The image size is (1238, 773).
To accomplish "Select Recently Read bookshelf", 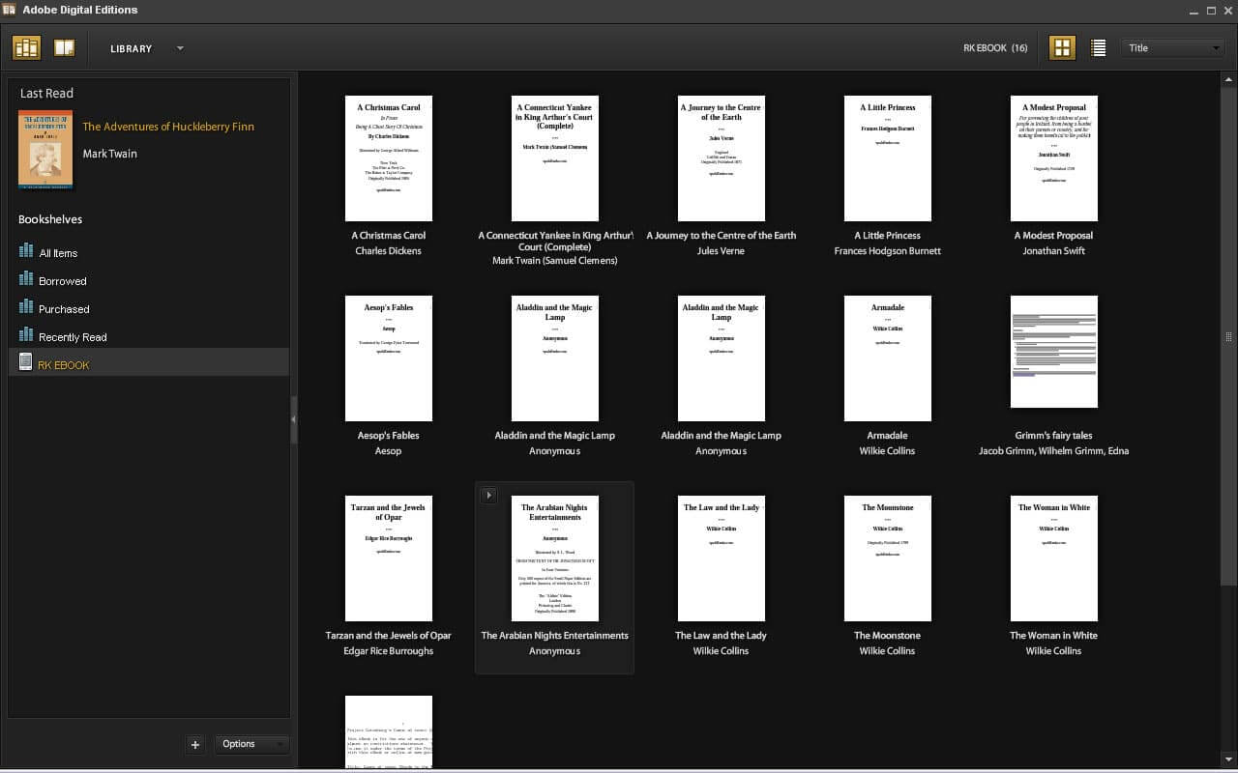I will [x=149, y=336].
